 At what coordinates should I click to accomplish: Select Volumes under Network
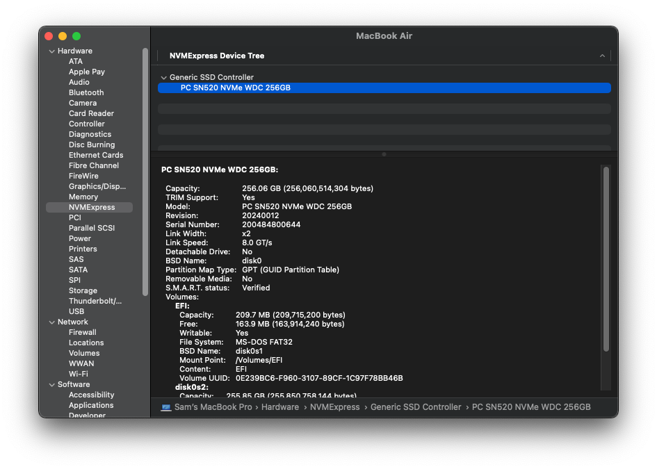(x=84, y=353)
